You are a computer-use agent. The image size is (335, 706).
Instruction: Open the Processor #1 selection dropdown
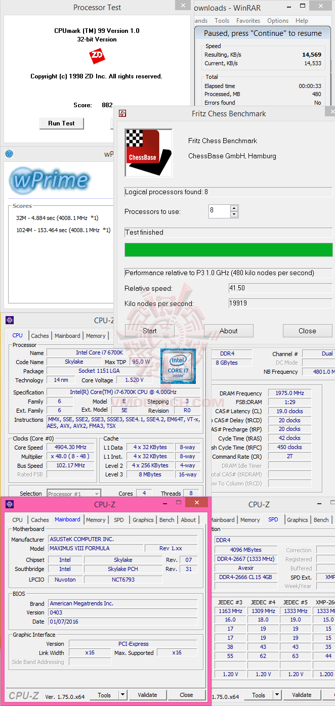pos(97,494)
